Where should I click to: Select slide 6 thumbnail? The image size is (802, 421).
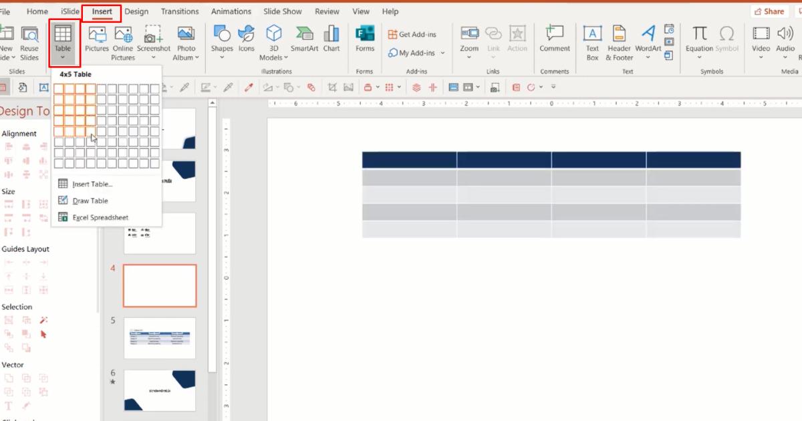(160, 391)
